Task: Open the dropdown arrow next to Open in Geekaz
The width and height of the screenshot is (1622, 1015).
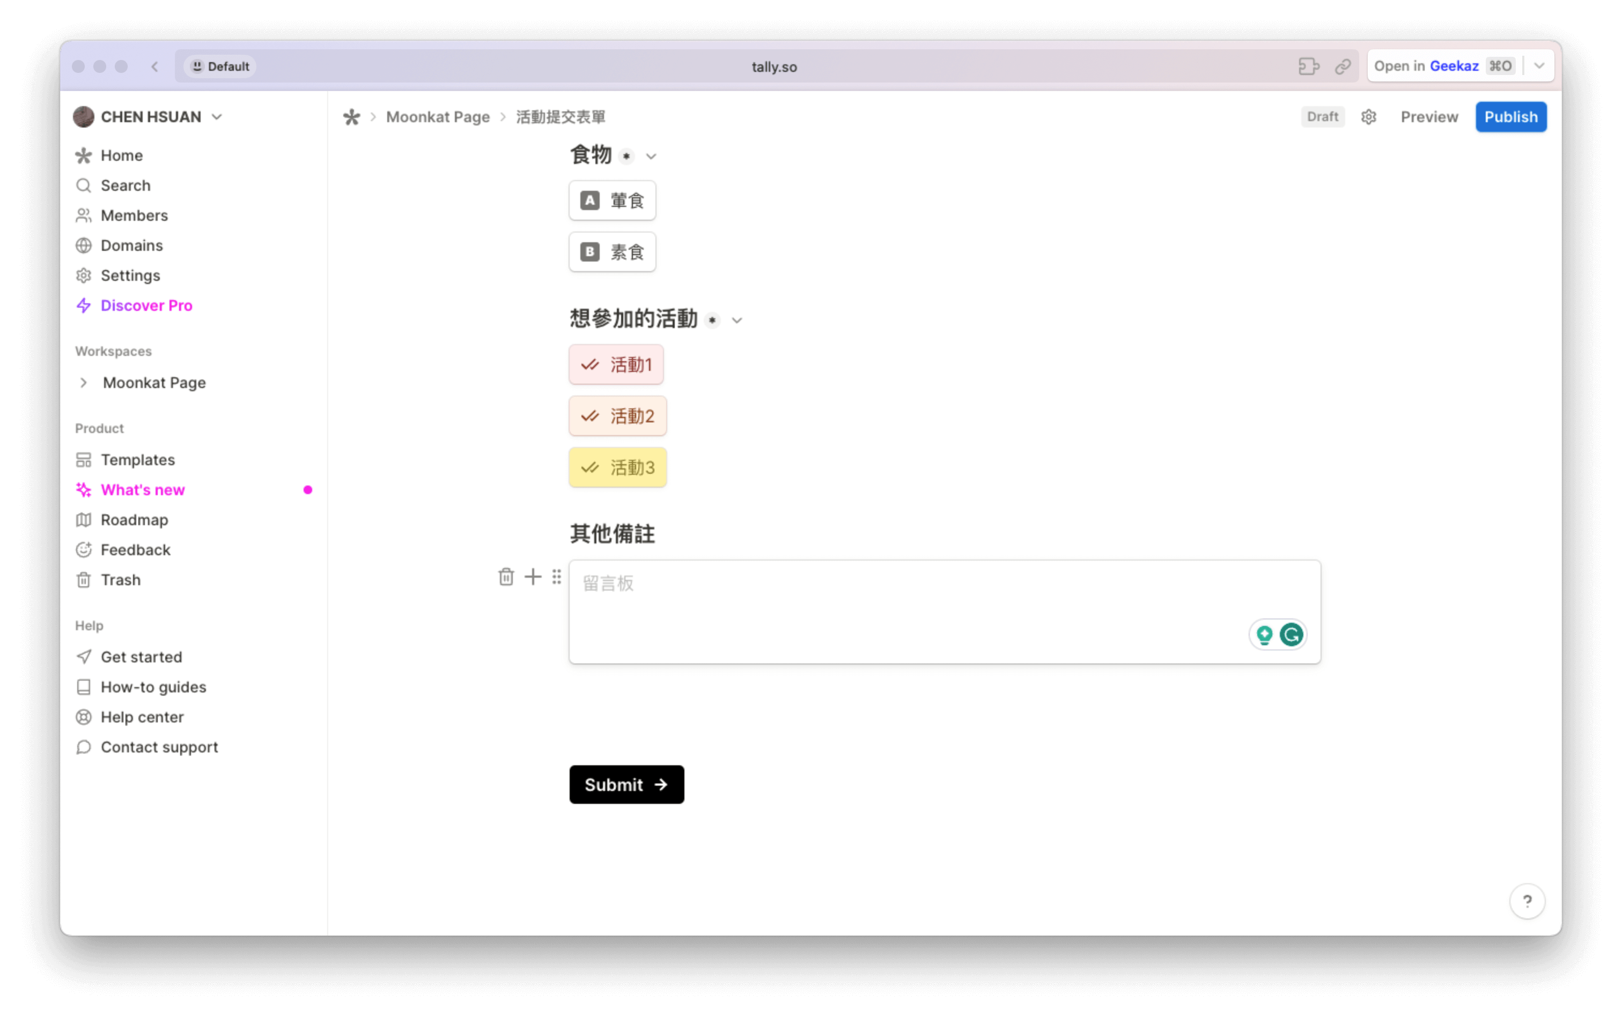Action: (x=1539, y=66)
